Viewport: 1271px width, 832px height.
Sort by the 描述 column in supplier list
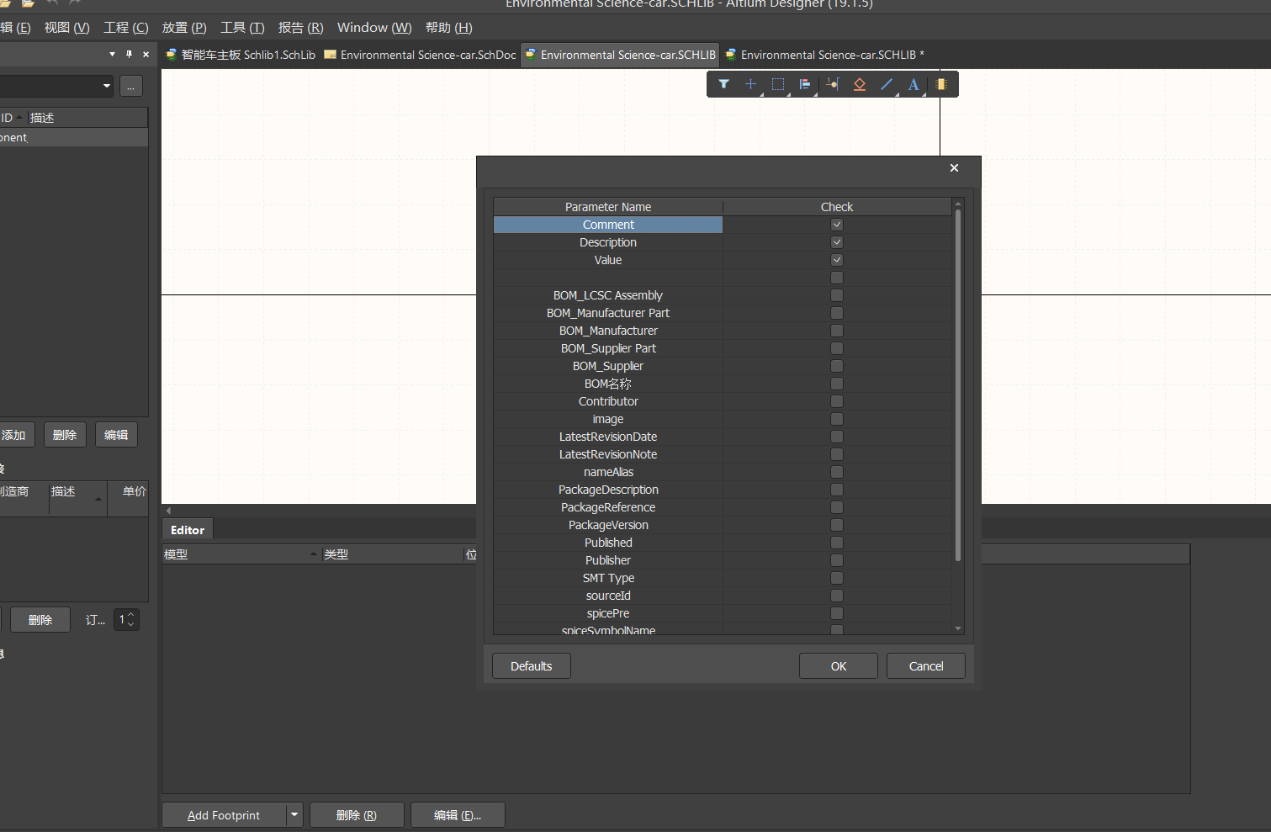tap(77, 498)
